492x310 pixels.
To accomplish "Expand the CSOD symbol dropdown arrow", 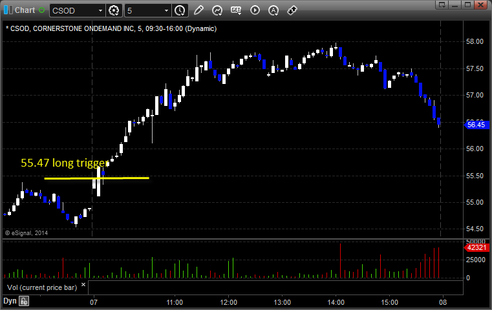I will tap(100, 11).
